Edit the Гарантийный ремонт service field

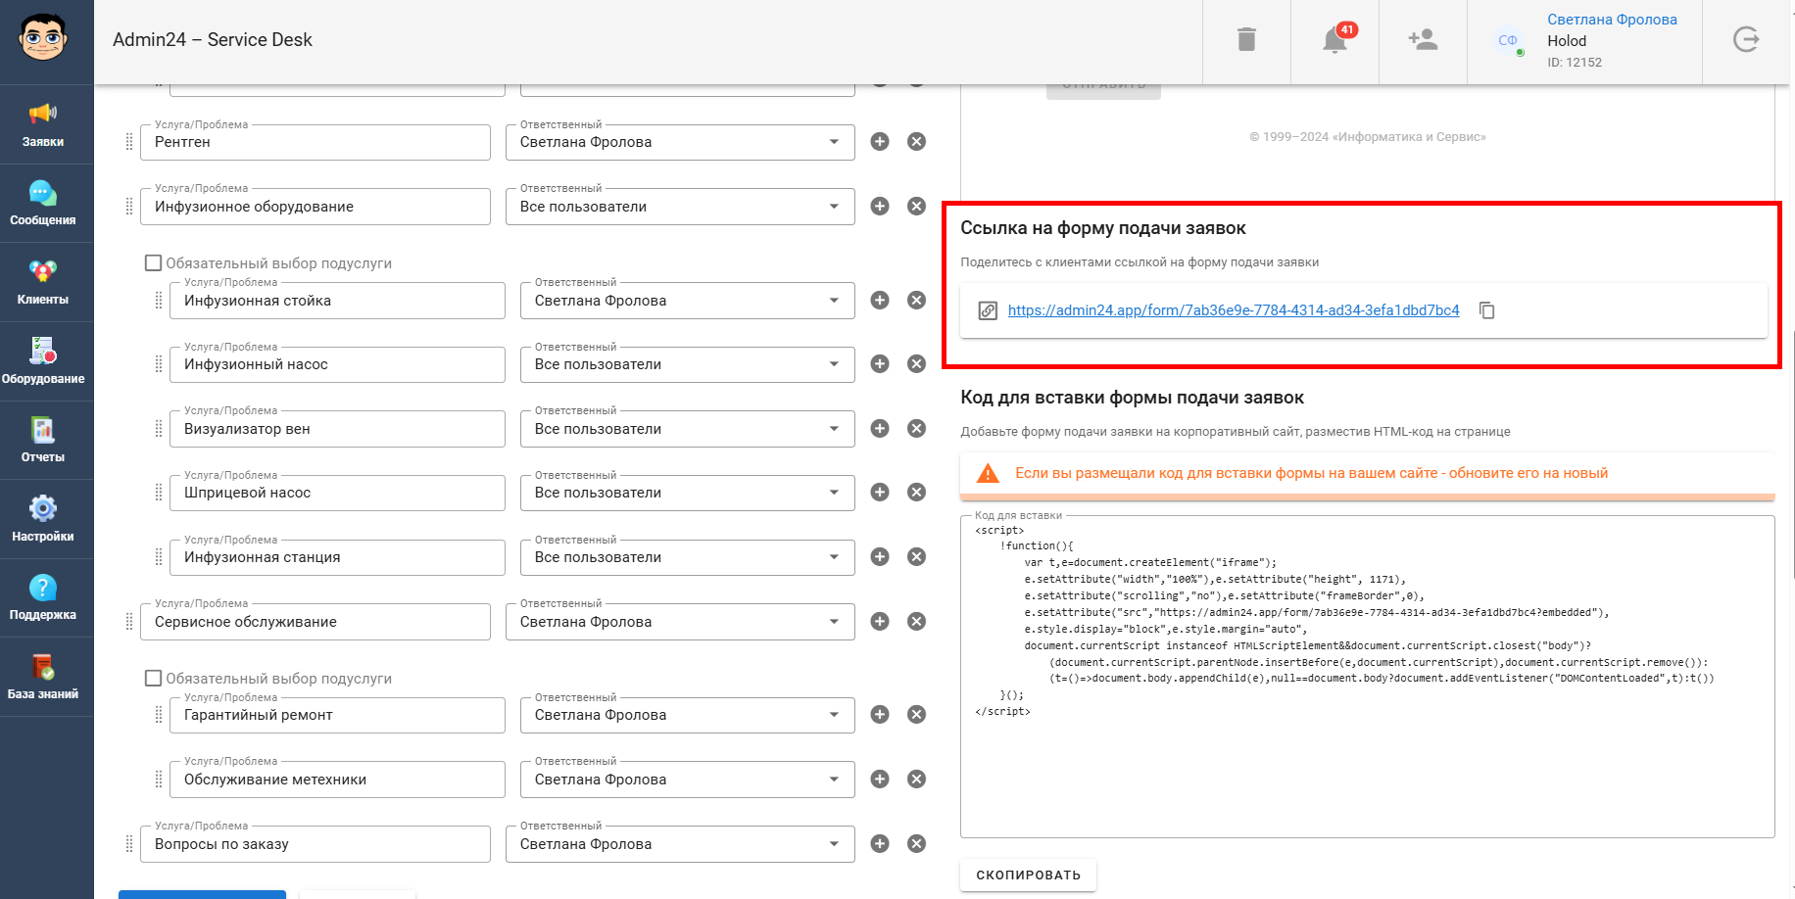pos(337,715)
